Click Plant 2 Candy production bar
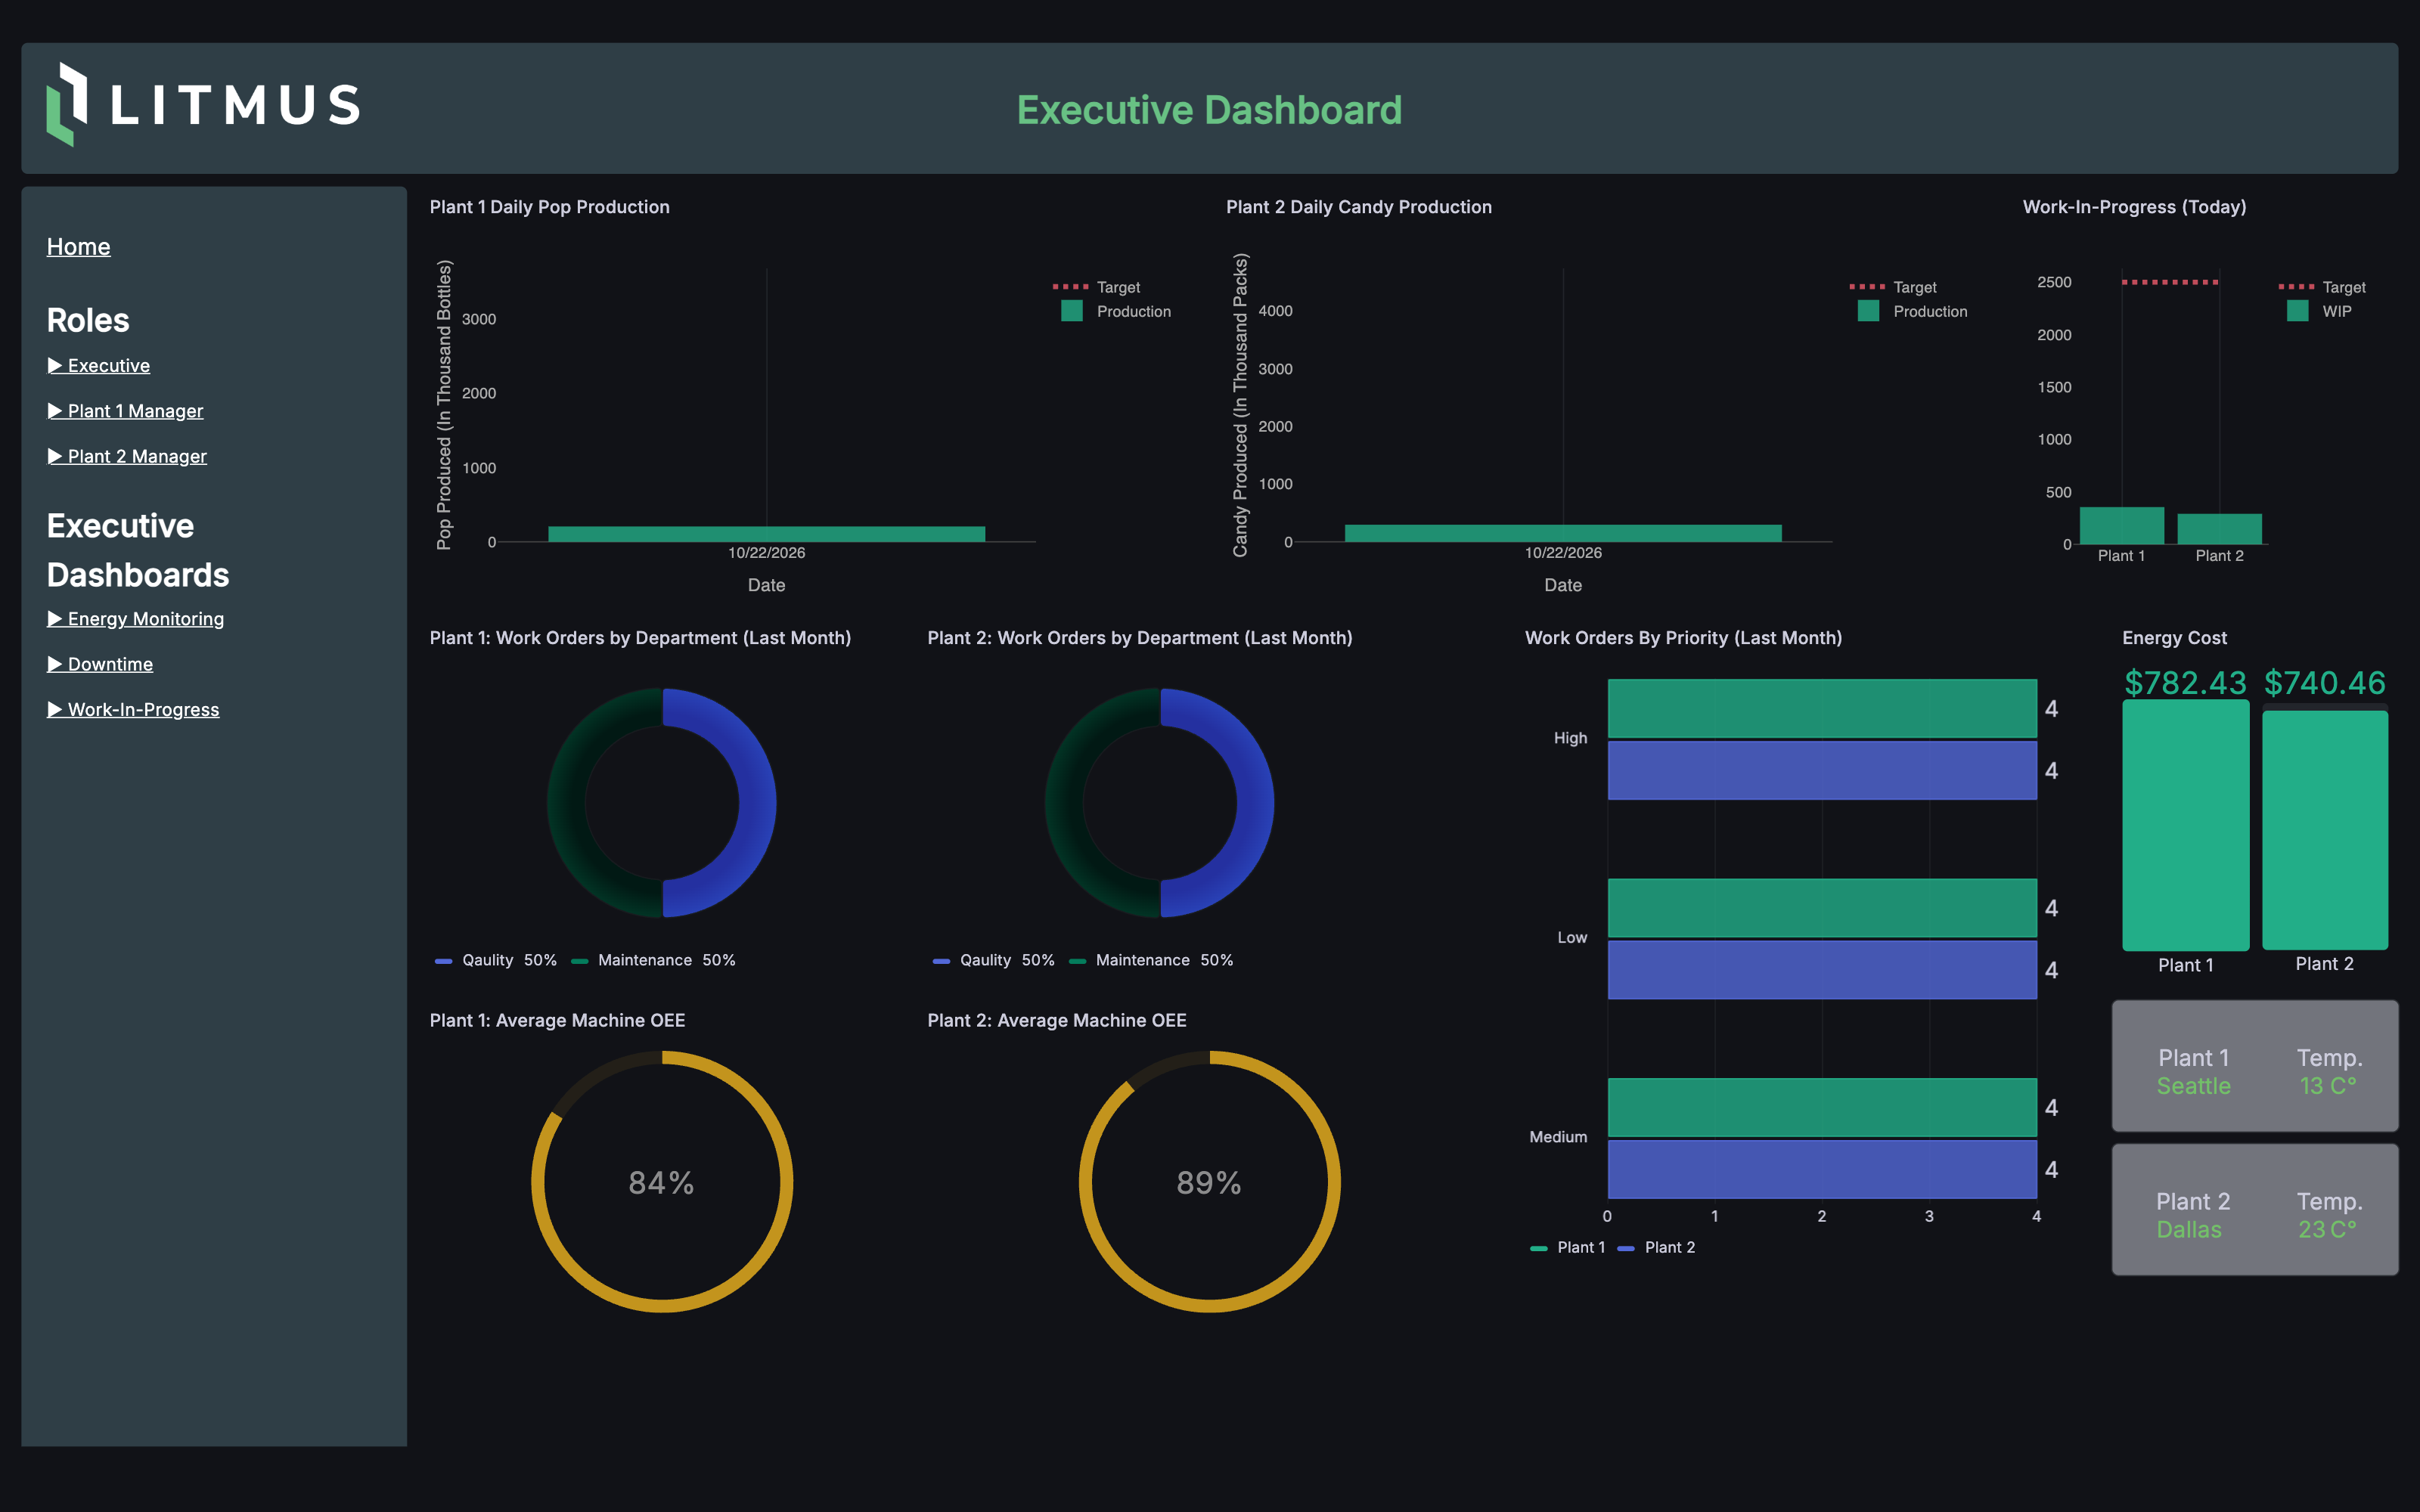Image resolution: width=2420 pixels, height=1512 pixels. pos(1563,533)
